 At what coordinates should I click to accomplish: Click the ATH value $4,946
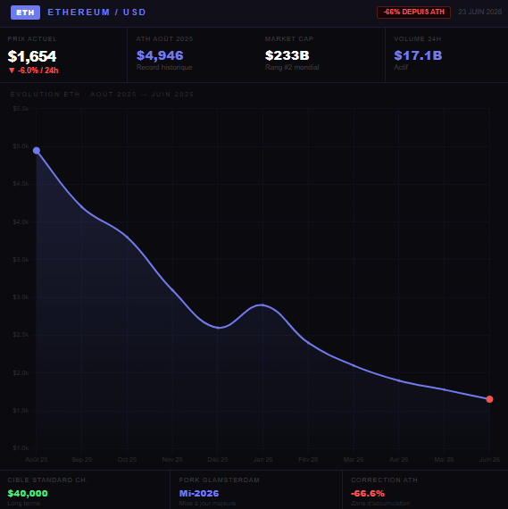pos(160,55)
